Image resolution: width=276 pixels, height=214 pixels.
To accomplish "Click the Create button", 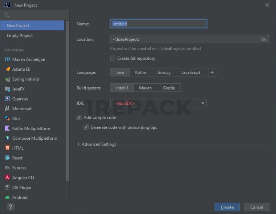I will coord(227,207).
